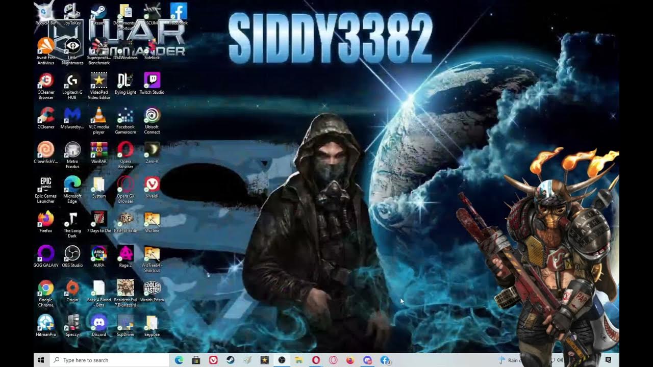Open File Explorer from the taskbar

tap(299, 360)
